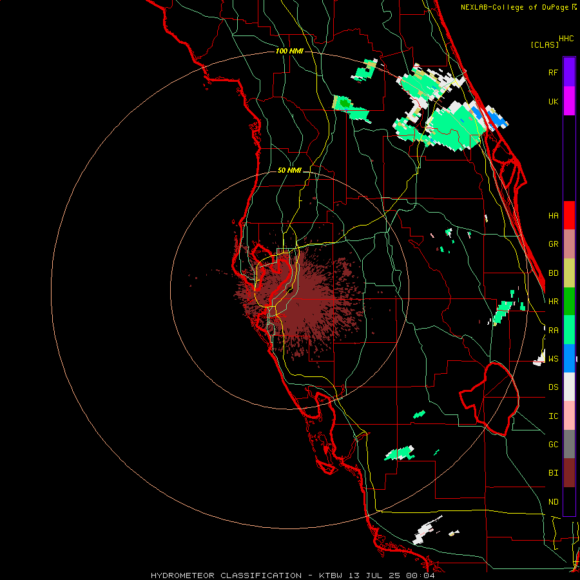Click the "GR" legend label
Image resolution: width=580 pixels, height=580 pixels.
[x=553, y=244]
